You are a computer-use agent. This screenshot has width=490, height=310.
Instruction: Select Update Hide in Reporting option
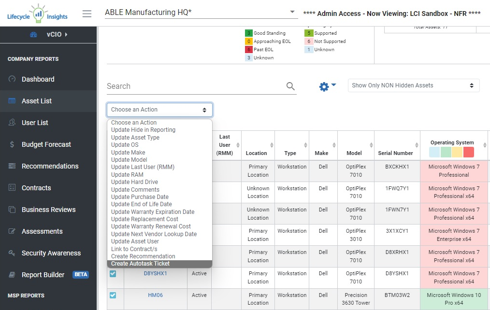[x=159, y=130]
